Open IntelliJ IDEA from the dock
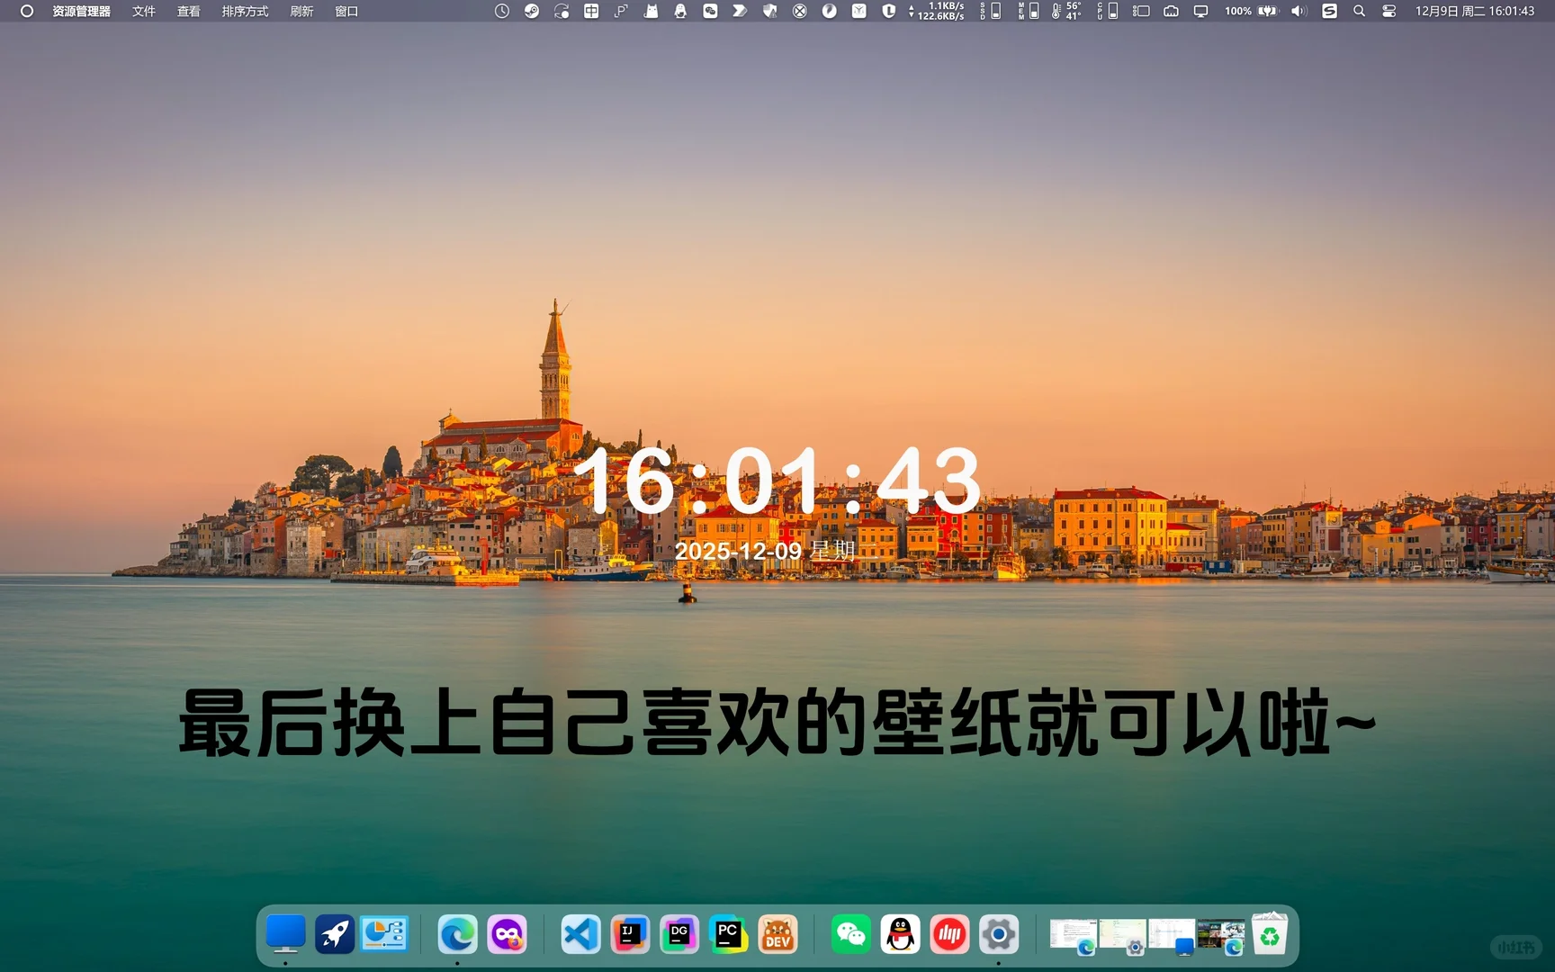The image size is (1555, 972). pyautogui.click(x=631, y=935)
